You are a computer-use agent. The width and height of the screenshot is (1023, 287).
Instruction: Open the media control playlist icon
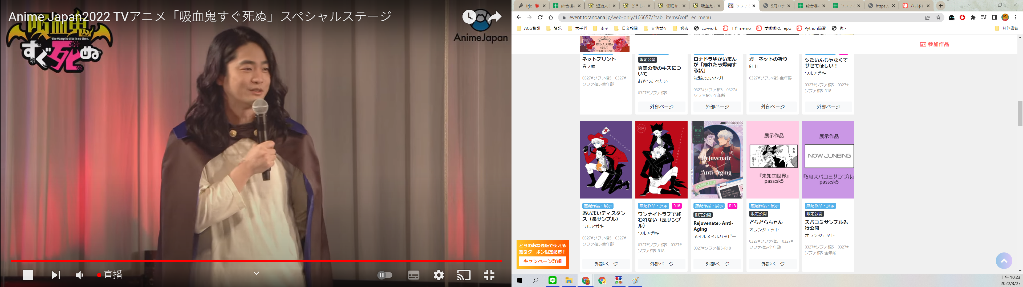tap(984, 18)
